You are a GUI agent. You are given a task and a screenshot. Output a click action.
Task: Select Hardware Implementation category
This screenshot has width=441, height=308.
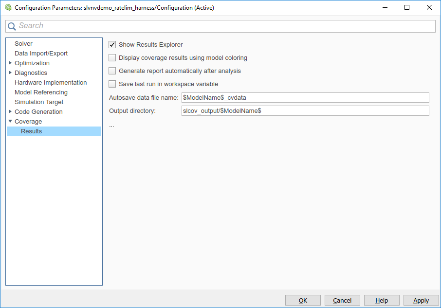(51, 83)
